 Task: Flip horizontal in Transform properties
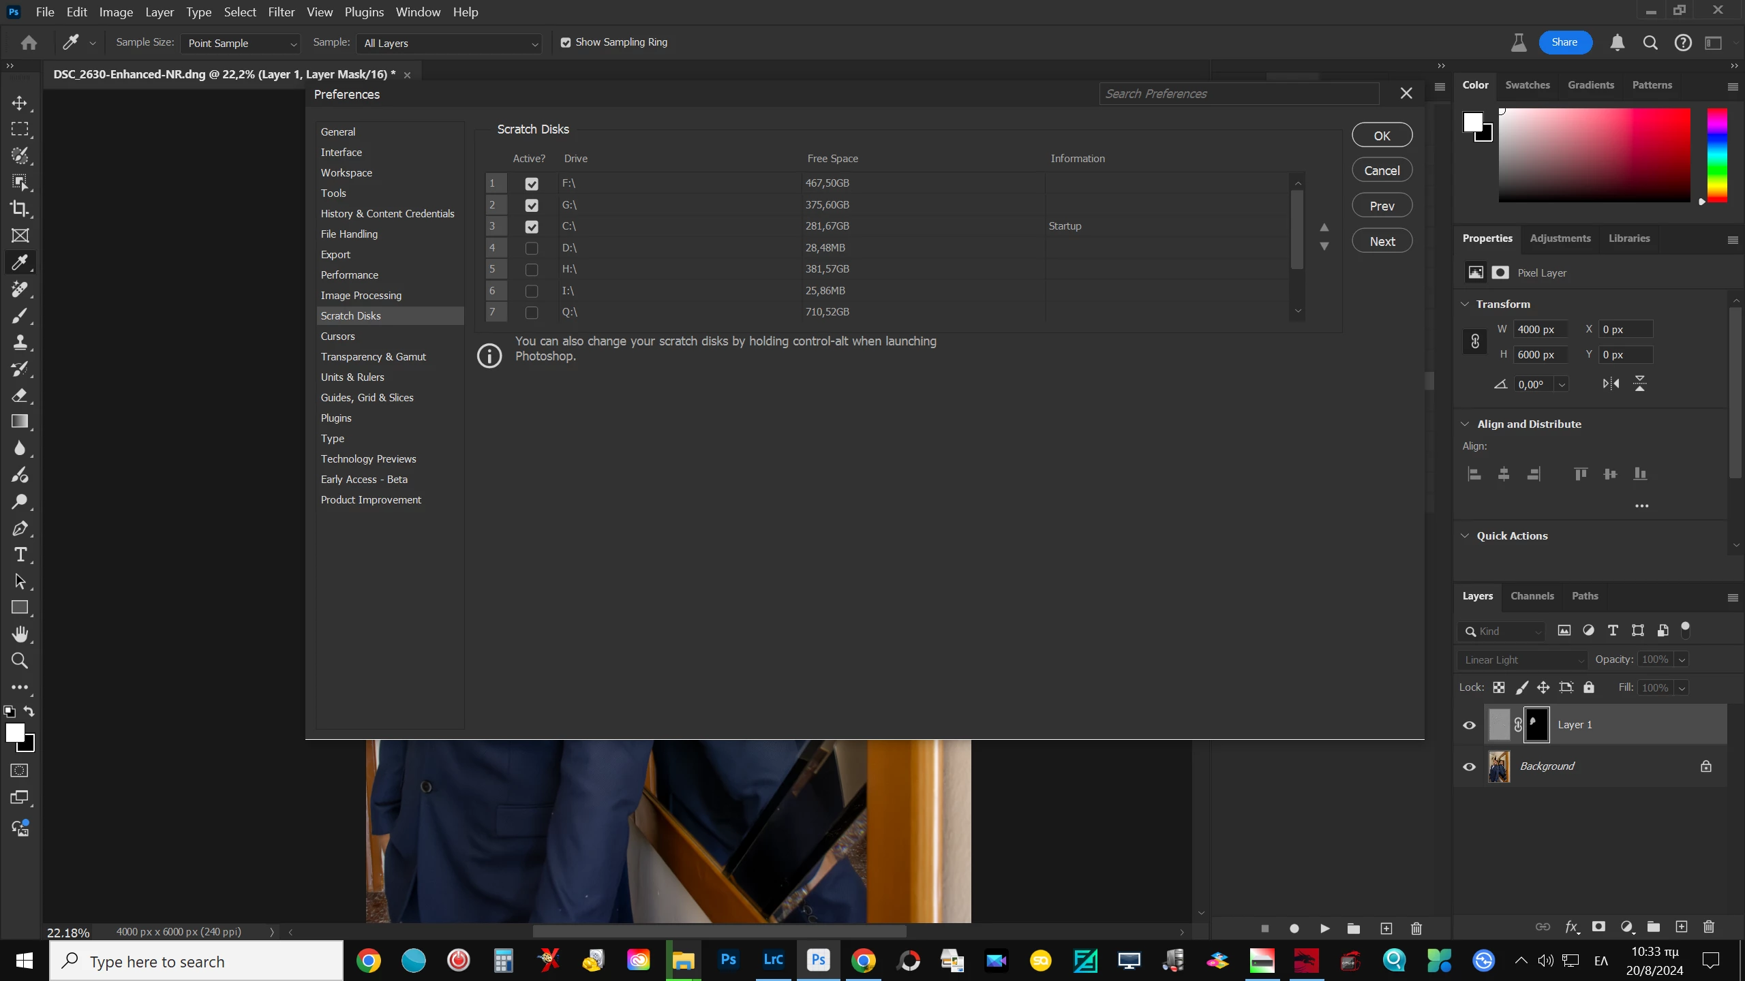(1611, 384)
